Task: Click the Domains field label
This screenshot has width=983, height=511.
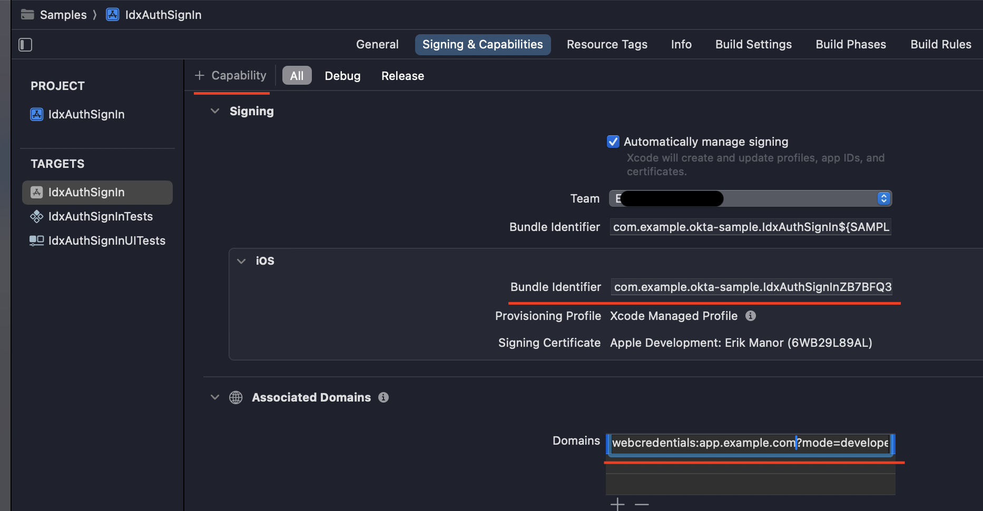Action: click(x=576, y=440)
